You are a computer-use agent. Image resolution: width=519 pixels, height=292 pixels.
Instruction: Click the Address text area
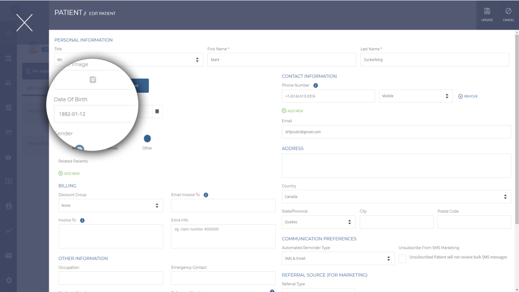click(396, 166)
